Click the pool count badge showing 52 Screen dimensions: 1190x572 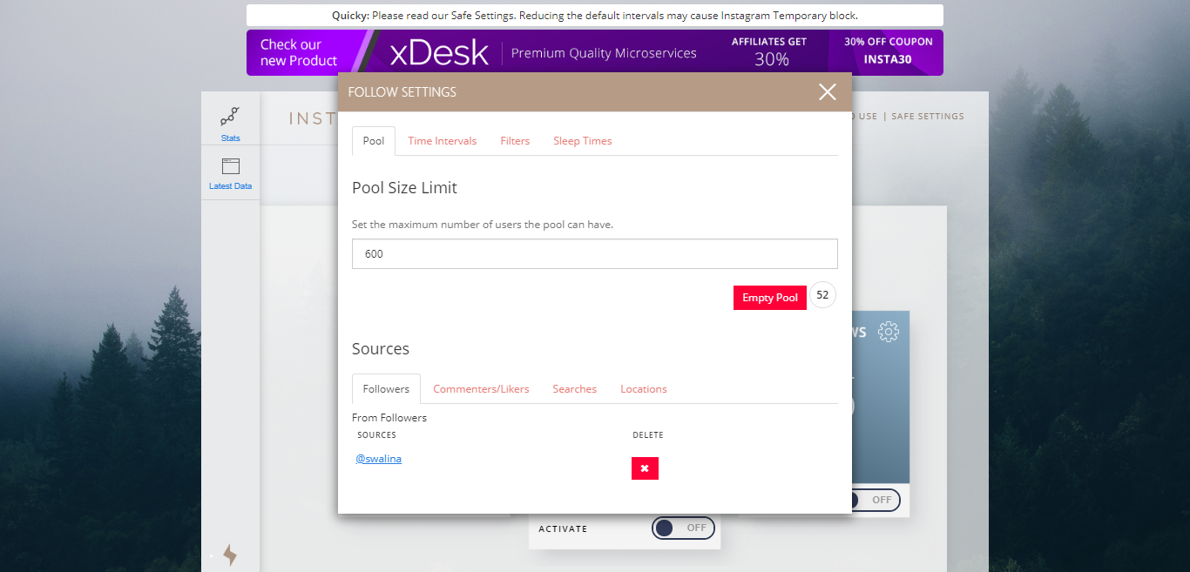tap(822, 295)
